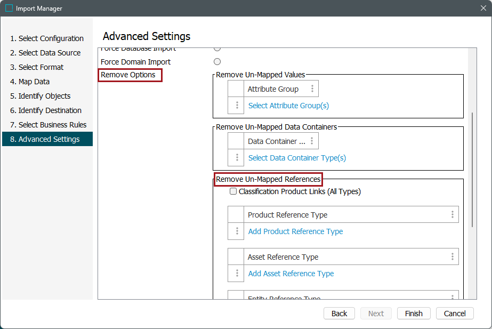
Task: Select Force Domain Import radio button
Action: point(217,62)
